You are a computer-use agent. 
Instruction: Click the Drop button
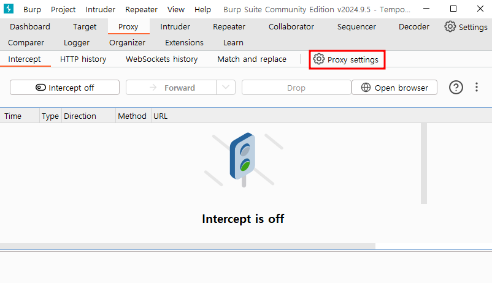tap(296, 88)
